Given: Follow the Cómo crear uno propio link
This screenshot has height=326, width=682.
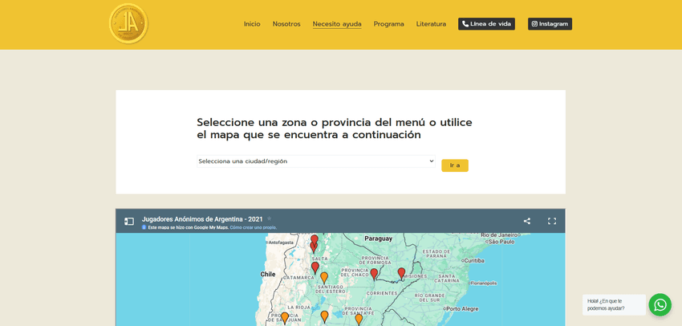Looking at the screenshot, I should [x=253, y=227].
